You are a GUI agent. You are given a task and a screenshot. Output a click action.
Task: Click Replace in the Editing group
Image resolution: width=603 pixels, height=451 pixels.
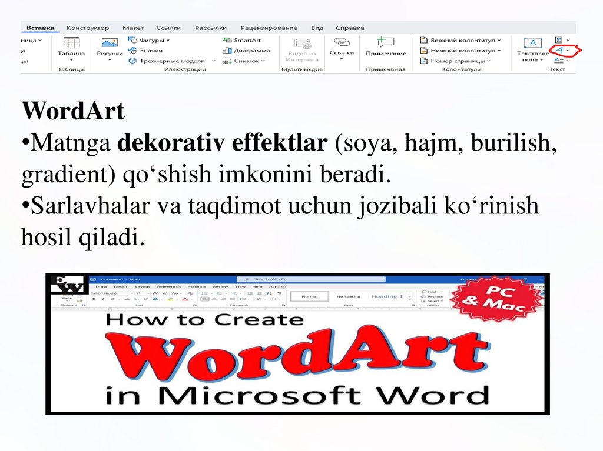pyautogui.click(x=432, y=296)
